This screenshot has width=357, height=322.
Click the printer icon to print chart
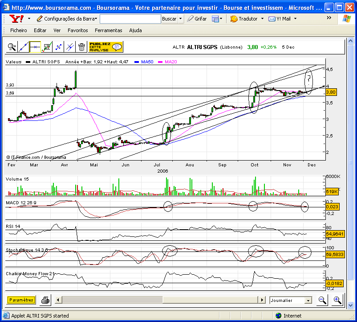[x=45, y=300]
